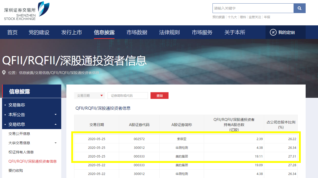
Task: Open QFII/RQFII/深股通投资者信息 sidebar item
Action: point(32,161)
